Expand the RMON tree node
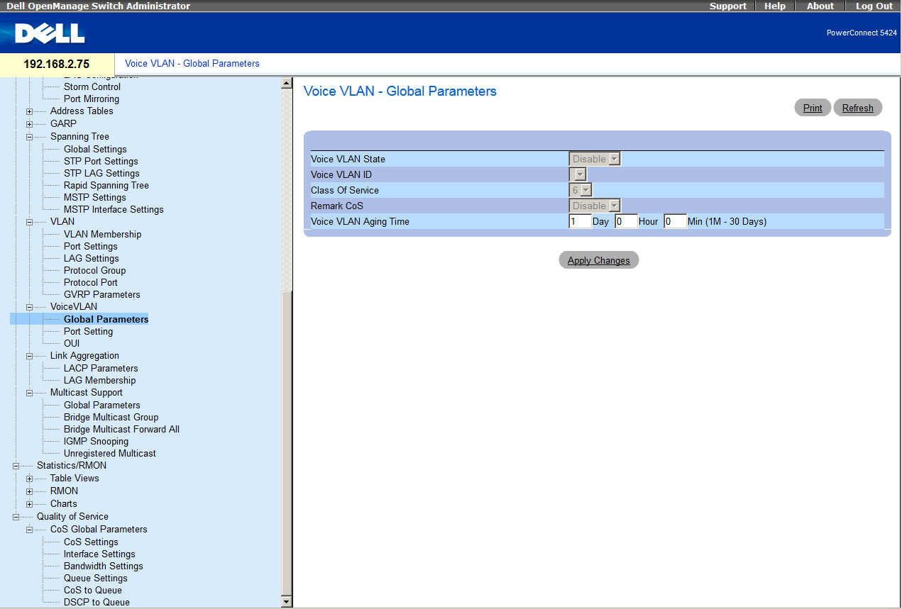The width and height of the screenshot is (902, 609). click(30, 491)
